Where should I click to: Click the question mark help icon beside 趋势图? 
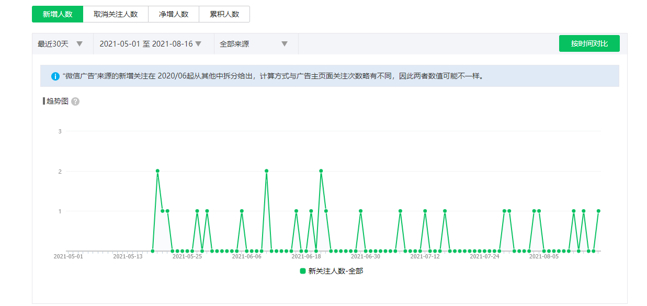(x=75, y=101)
